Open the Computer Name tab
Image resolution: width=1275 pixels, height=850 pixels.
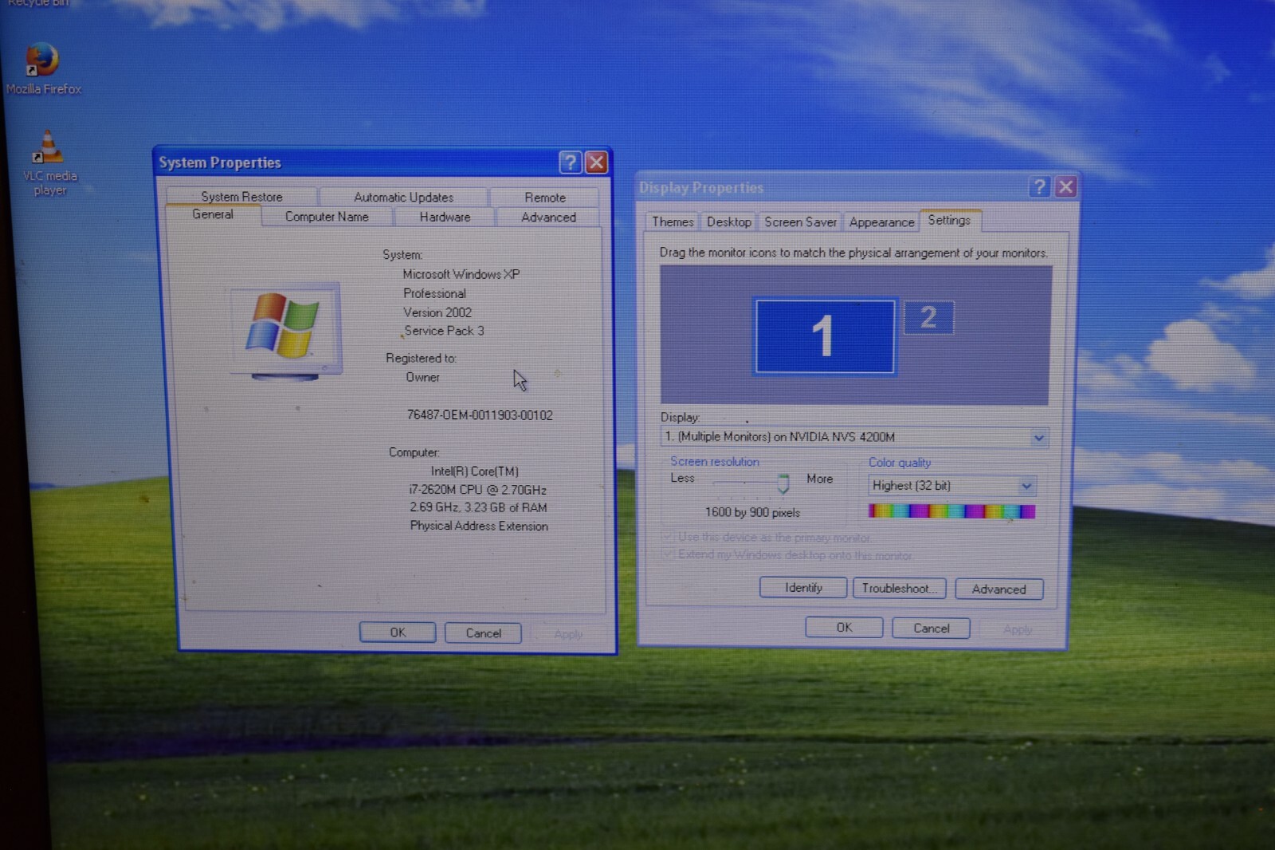click(x=327, y=217)
